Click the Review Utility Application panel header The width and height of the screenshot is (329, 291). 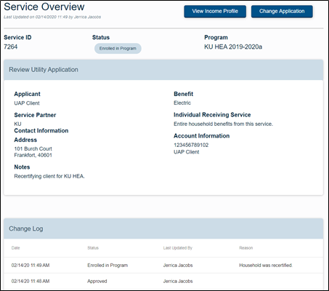(x=163, y=70)
